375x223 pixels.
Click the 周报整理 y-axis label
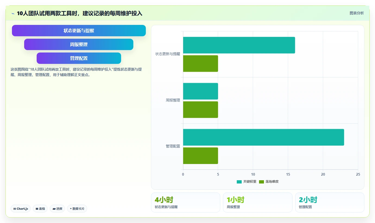click(173, 100)
